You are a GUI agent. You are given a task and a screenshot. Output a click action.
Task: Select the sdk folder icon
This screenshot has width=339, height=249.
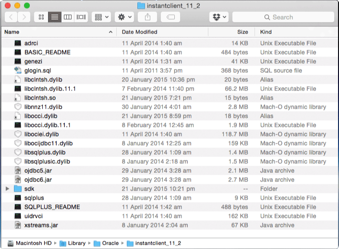(18, 189)
